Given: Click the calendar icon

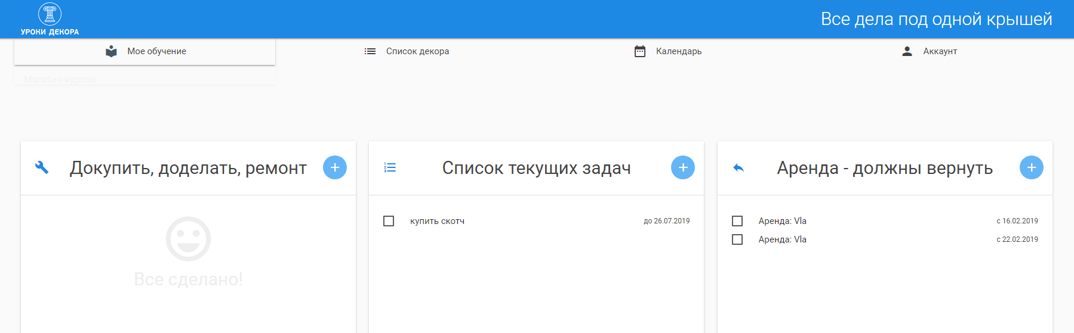Looking at the screenshot, I should click(x=639, y=51).
